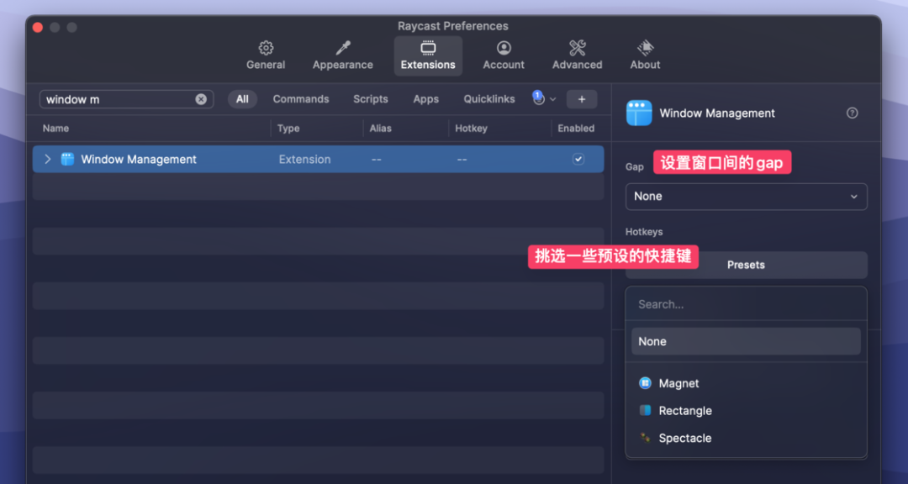Click the search field containing 'window m'
The image size is (908, 484).
pyautogui.click(x=126, y=99)
